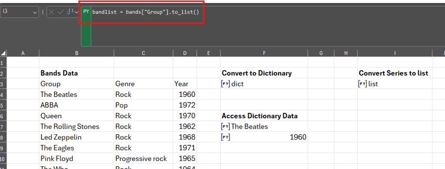Select column D header
445x169 pixels.
click(185, 53)
